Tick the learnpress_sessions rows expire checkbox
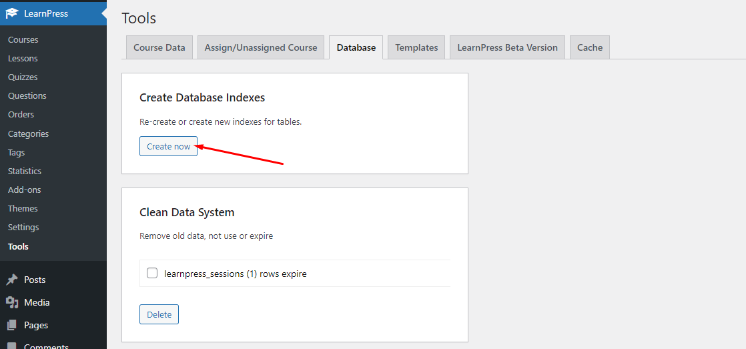This screenshot has height=349, width=746. click(x=152, y=273)
